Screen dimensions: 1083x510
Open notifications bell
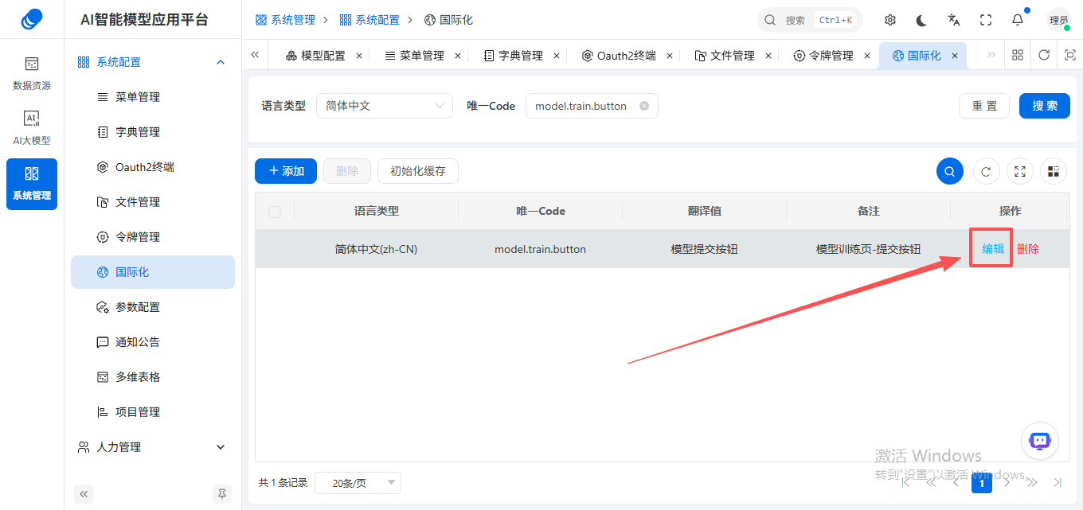click(1018, 20)
